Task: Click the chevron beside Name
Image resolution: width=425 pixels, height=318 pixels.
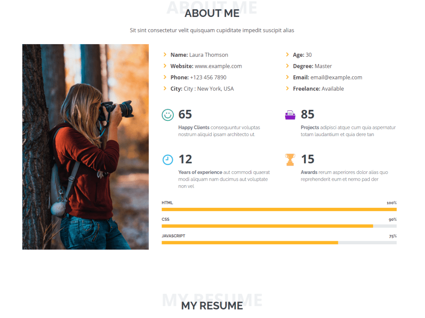Action: pos(165,55)
